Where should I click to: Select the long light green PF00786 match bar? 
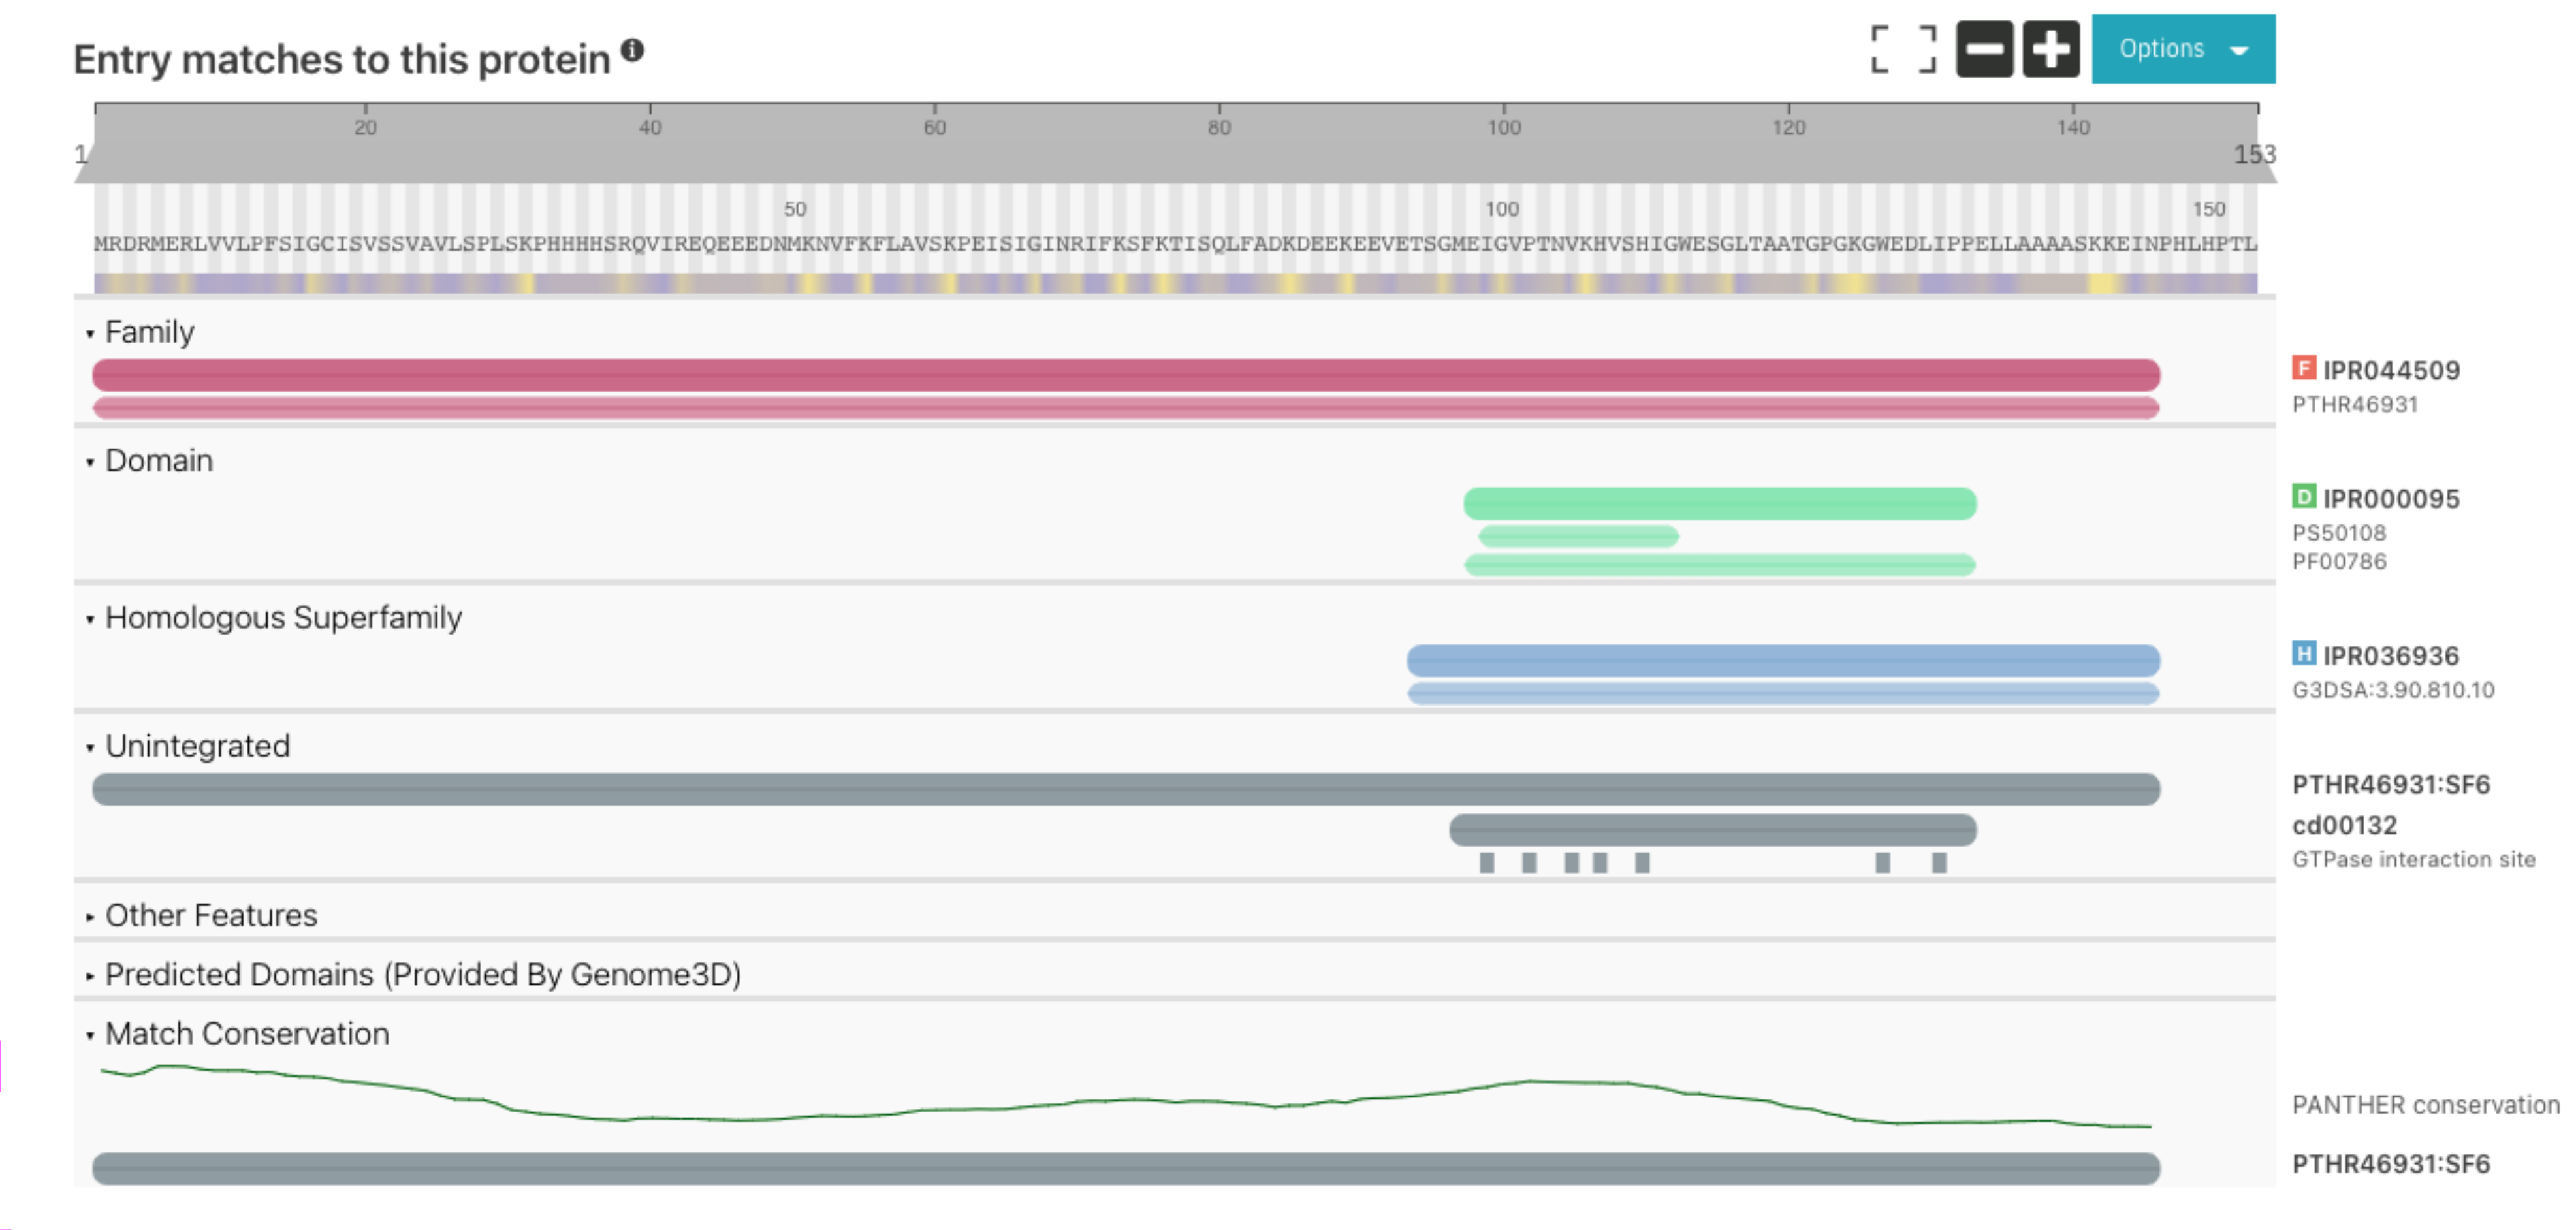(1720, 565)
